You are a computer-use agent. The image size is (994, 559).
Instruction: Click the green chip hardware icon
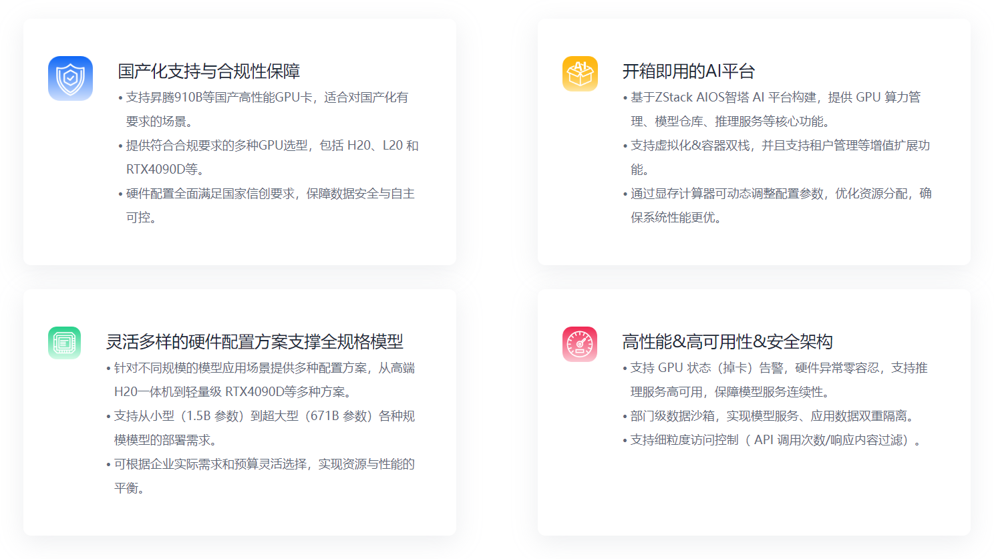click(64, 343)
